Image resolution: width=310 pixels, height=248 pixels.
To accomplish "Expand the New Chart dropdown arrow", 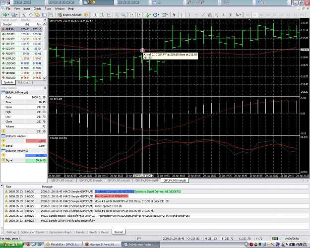I will point(8,15).
